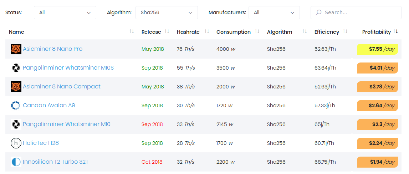Click the 60.71j/Th efficiency value

(324, 143)
